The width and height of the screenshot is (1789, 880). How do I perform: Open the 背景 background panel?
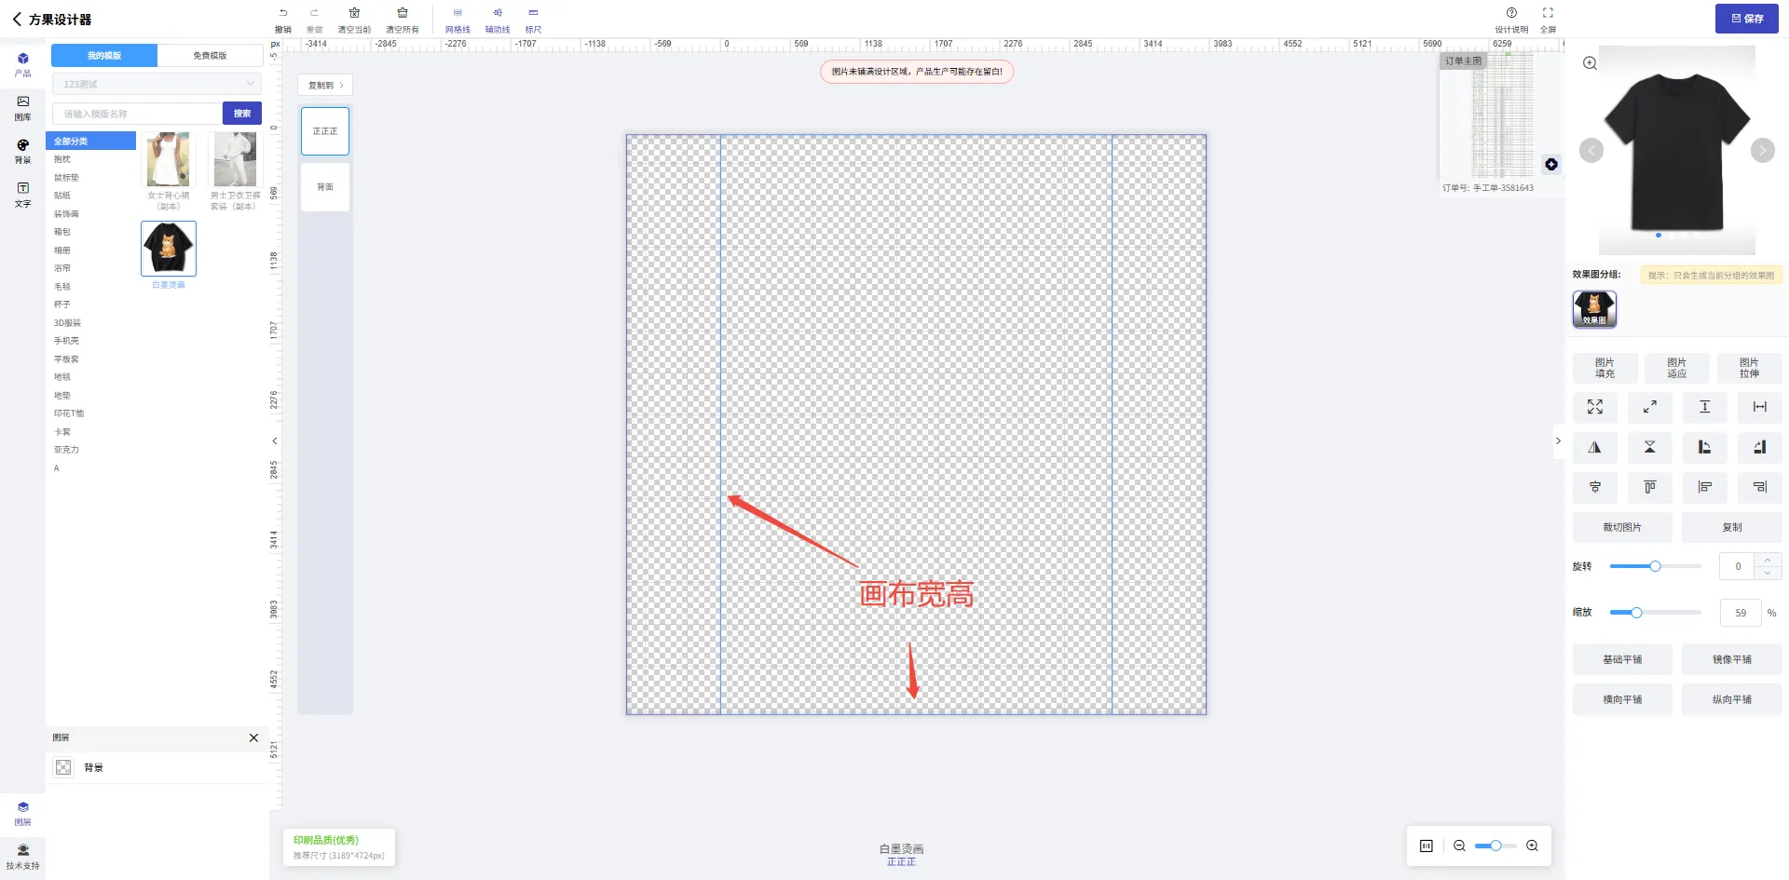[x=23, y=152]
